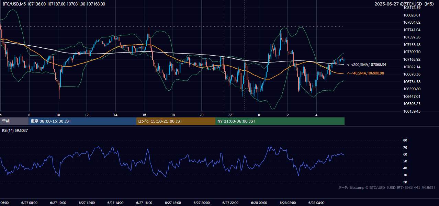Viewport: 439px width, 206px height.
Task: Click the RSI(14) 59.6037 indicator label
Action: tap(15, 130)
